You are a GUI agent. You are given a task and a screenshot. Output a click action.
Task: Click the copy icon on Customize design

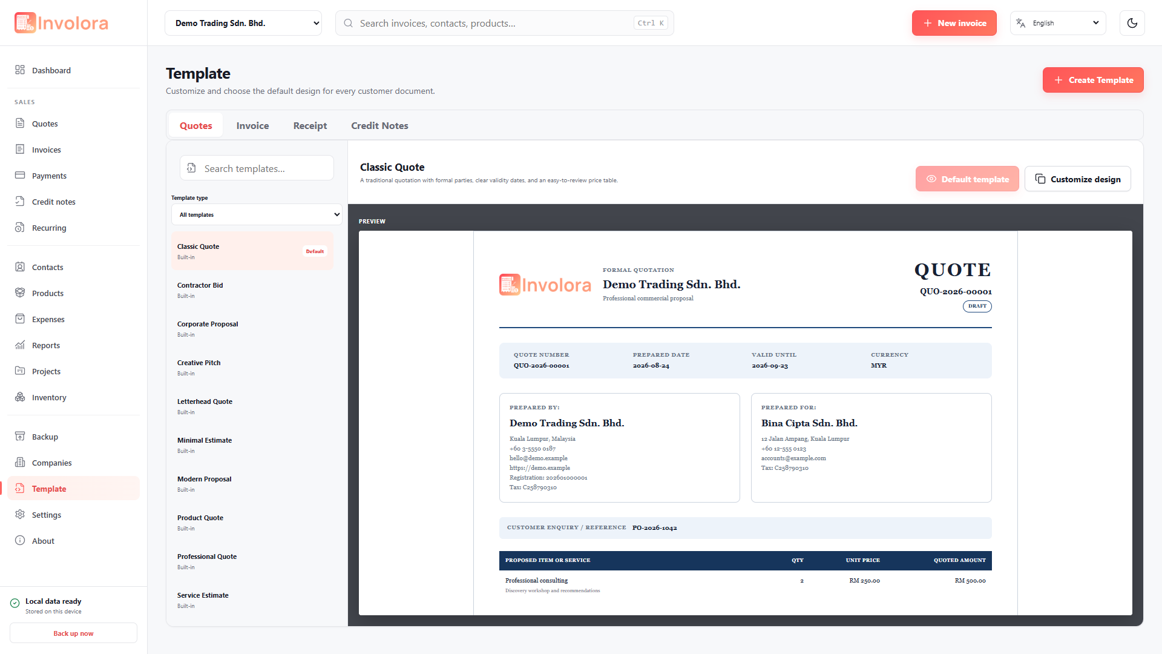pyautogui.click(x=1040, y=179)
